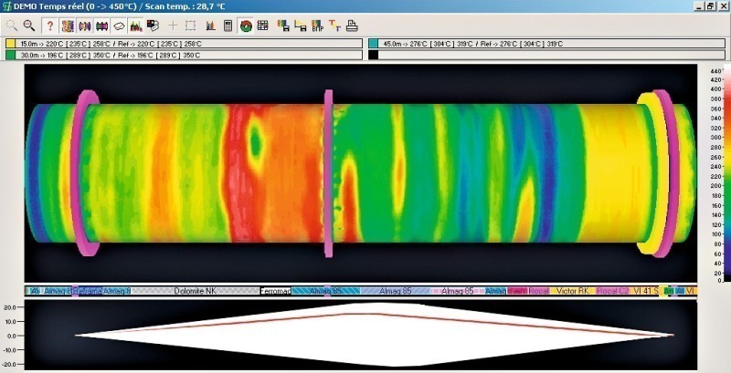This screenshot has width=731, height=373.
Task: Open help with the red question mark
Action: coord(50,26)
